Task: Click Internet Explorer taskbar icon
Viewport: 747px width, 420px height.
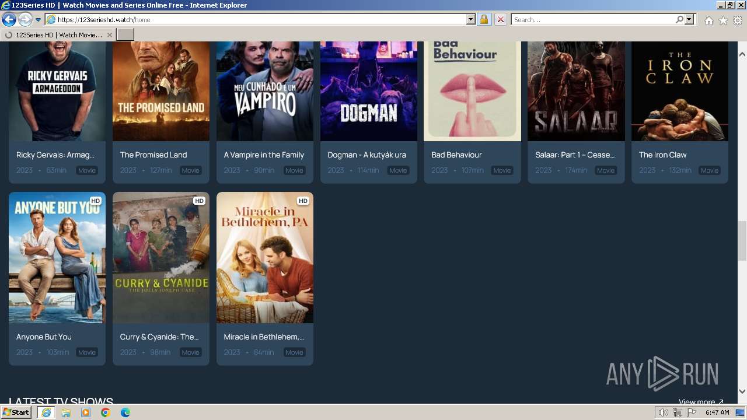Action: click(46, 412)
